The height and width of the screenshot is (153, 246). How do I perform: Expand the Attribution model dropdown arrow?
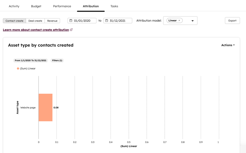pos(193,21)
